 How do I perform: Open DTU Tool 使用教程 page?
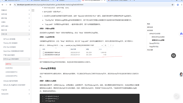point(10,47)
